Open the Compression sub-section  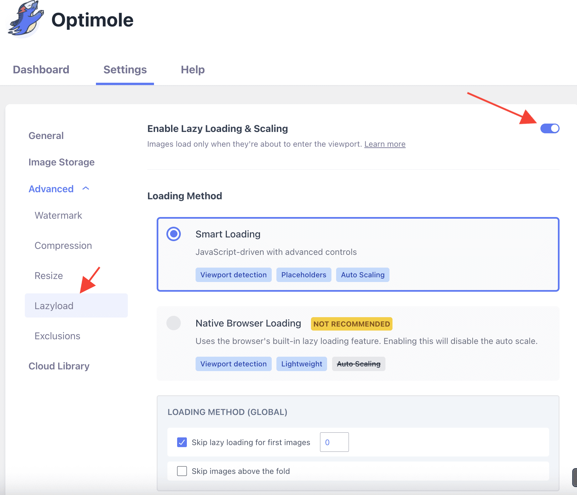tap(63, 245)
